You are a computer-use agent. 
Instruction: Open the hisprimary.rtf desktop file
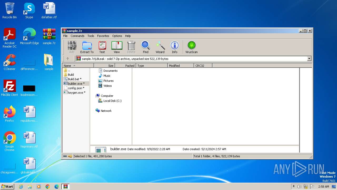point(29,140)
